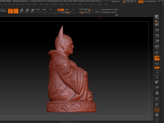The height and width of the screenshot is (123, 164).
Task: Click the Move view icon in the right shelf
Action: pos(157,83)
